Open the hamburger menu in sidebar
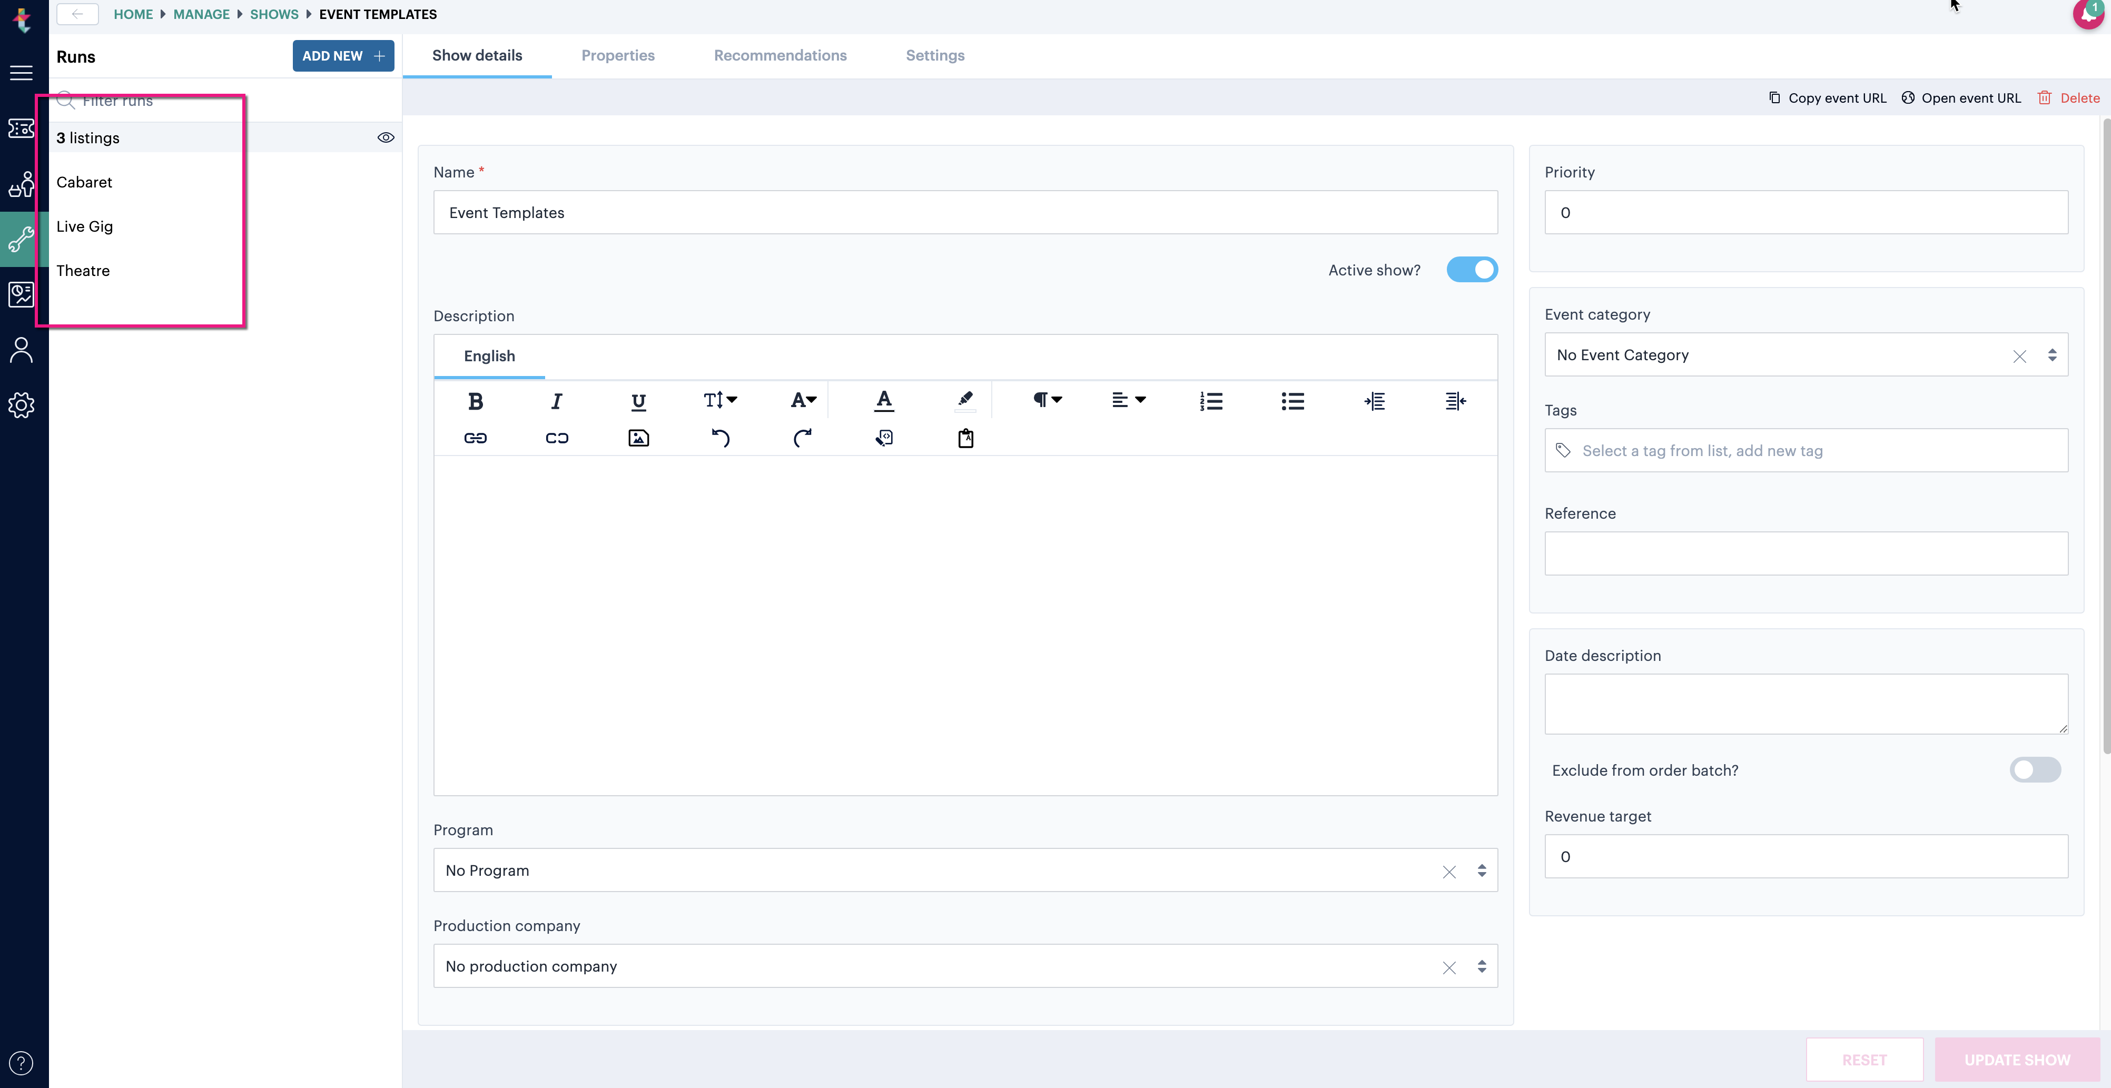The image size is (2111, 1088). (x=21, y=73)
